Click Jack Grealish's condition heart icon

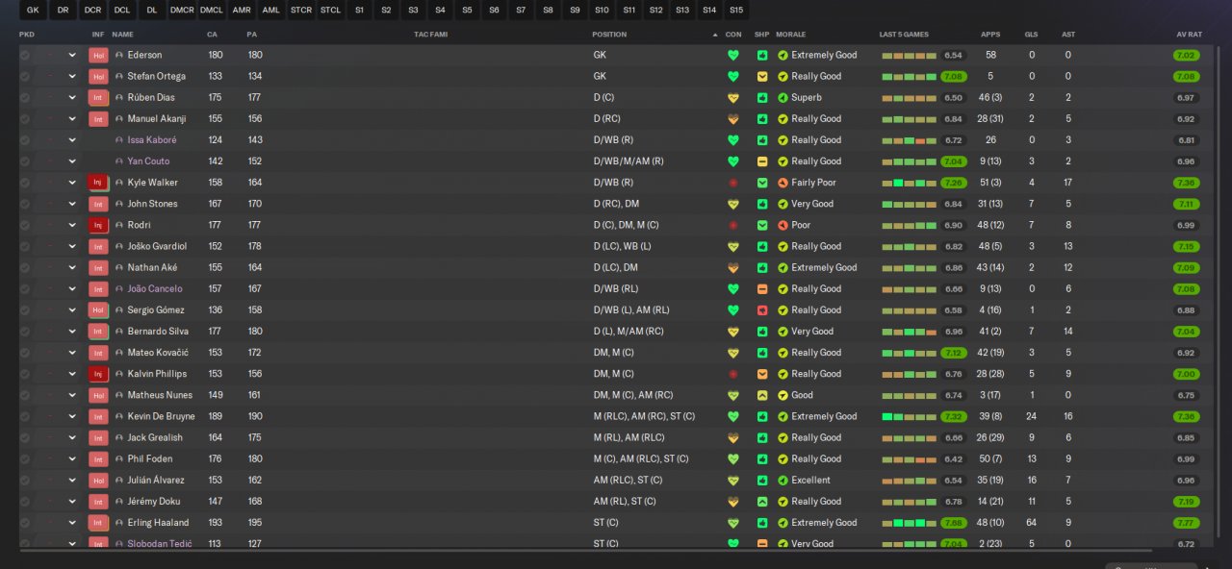[x=733, y=437]
